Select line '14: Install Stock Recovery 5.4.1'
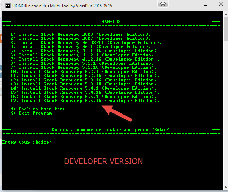 coord(83,88)
